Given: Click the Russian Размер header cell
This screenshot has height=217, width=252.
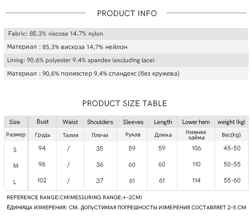Looking at the screenshot, I should click(x=16, y=135).
